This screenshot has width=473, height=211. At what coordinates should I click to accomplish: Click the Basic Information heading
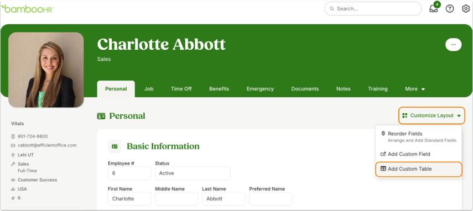coord(163,146)
